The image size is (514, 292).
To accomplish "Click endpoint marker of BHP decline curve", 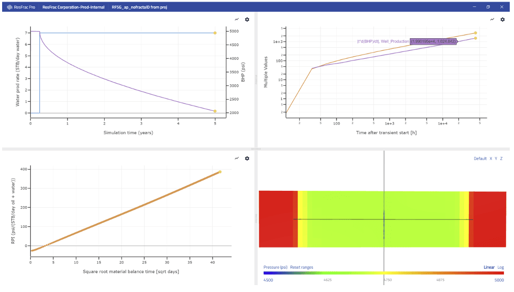I will coord(215,111).
